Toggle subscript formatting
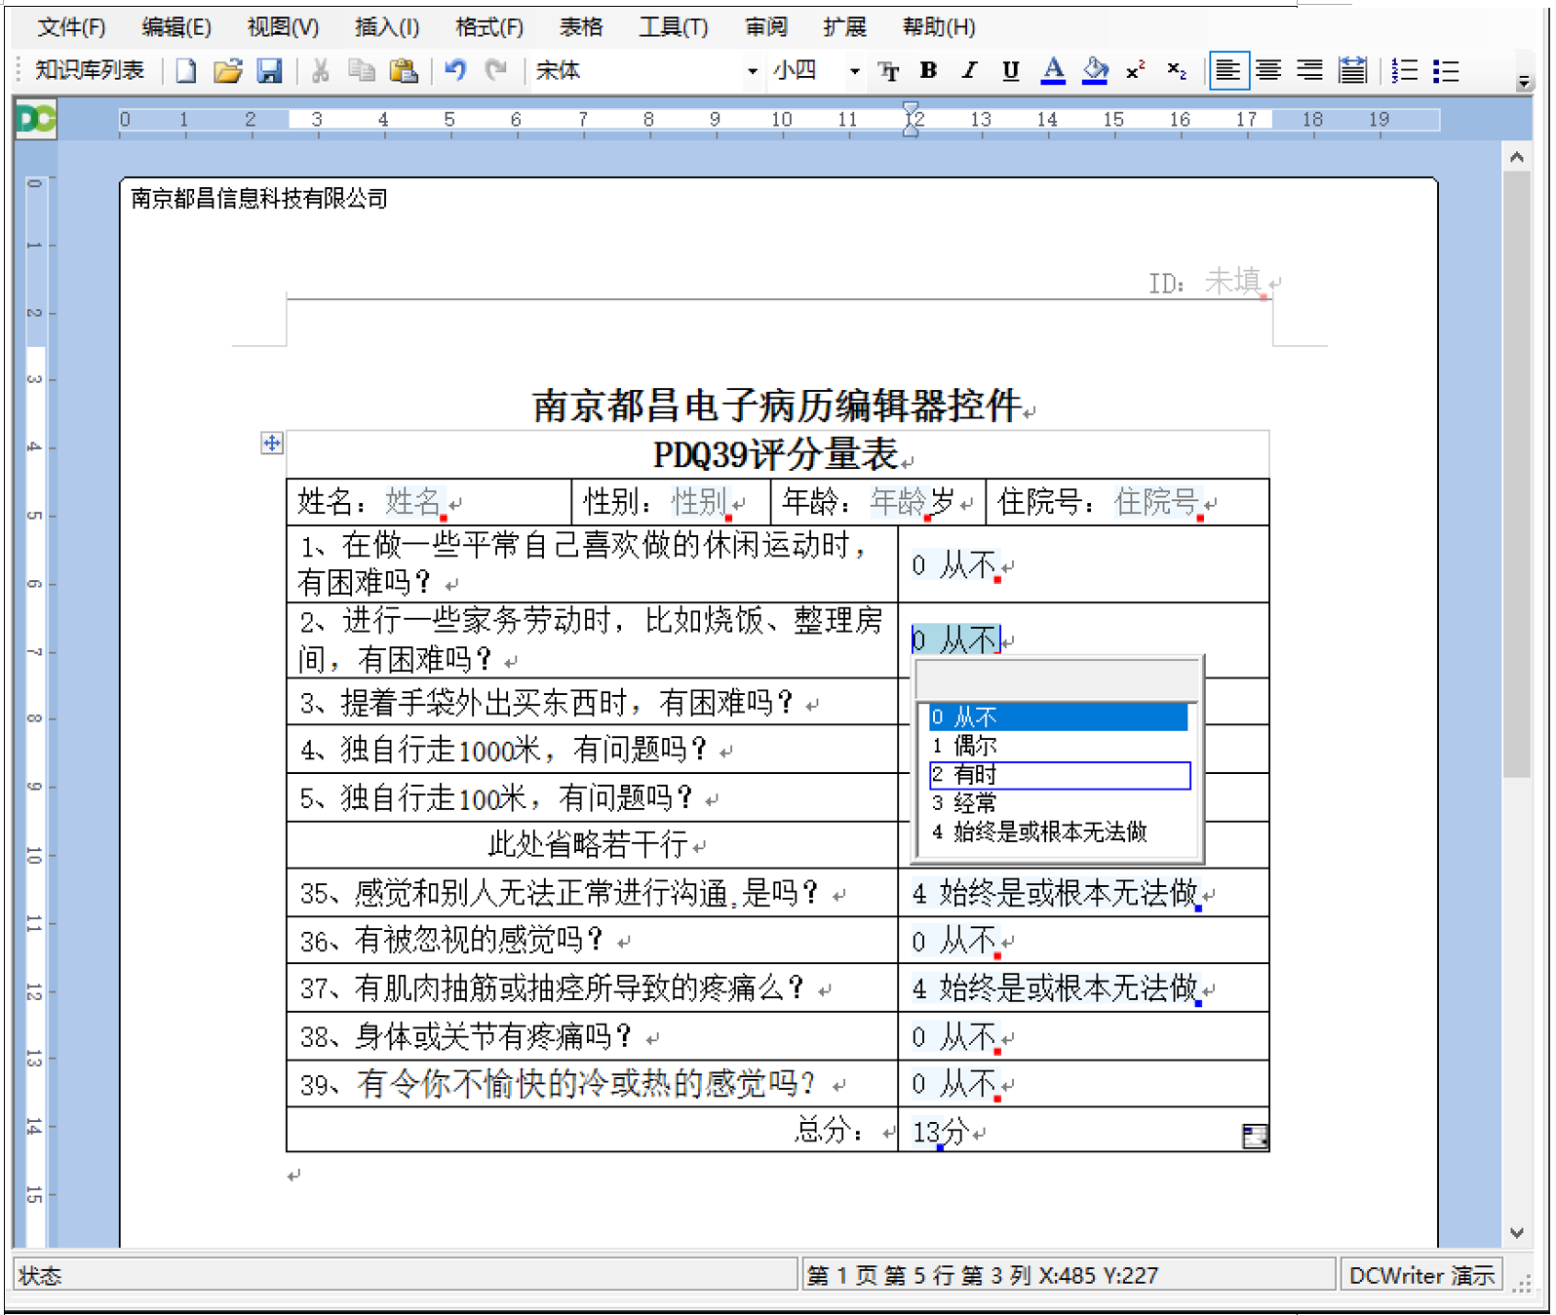Viewport: 1556px width, 1315px height. point(1177,71)
